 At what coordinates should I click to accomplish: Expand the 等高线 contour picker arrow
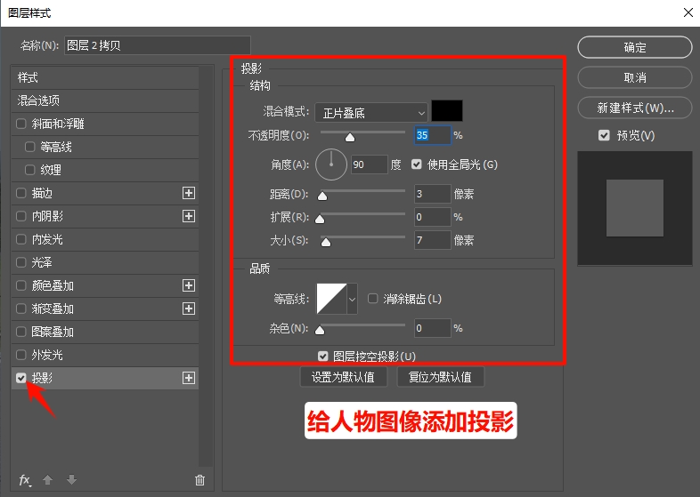tap(351, 300)
